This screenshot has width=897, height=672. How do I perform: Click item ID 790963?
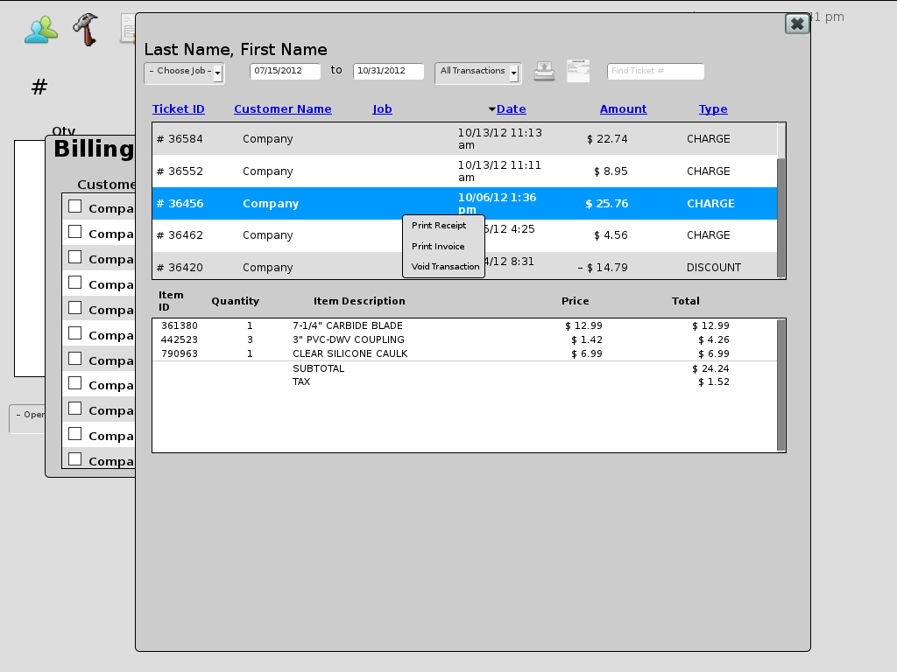click(x=179, y=353)
